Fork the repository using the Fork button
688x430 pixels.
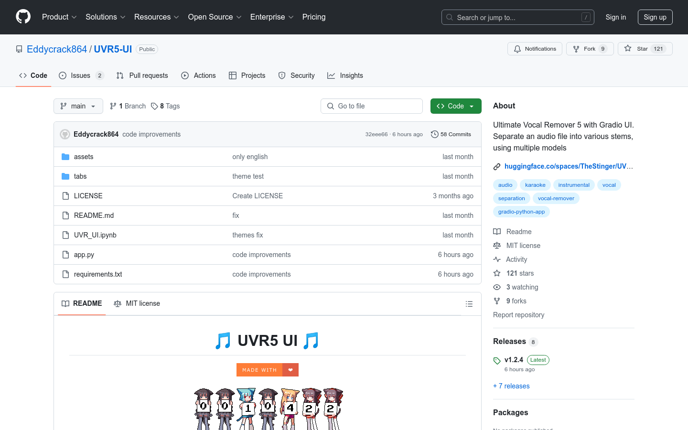(590, 49)
